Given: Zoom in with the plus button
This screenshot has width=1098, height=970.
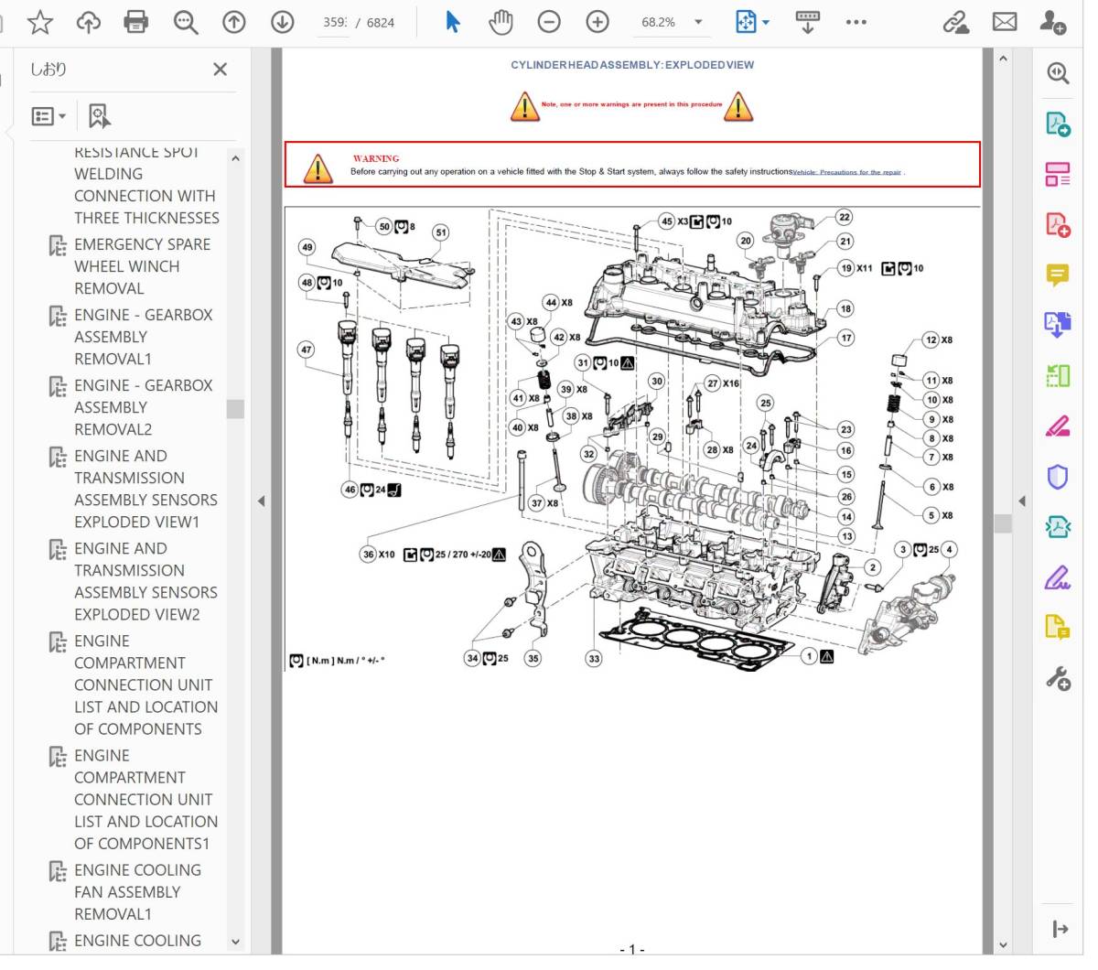Looking at the screenshot, I should pyautogui.click(x=597, y=22).
